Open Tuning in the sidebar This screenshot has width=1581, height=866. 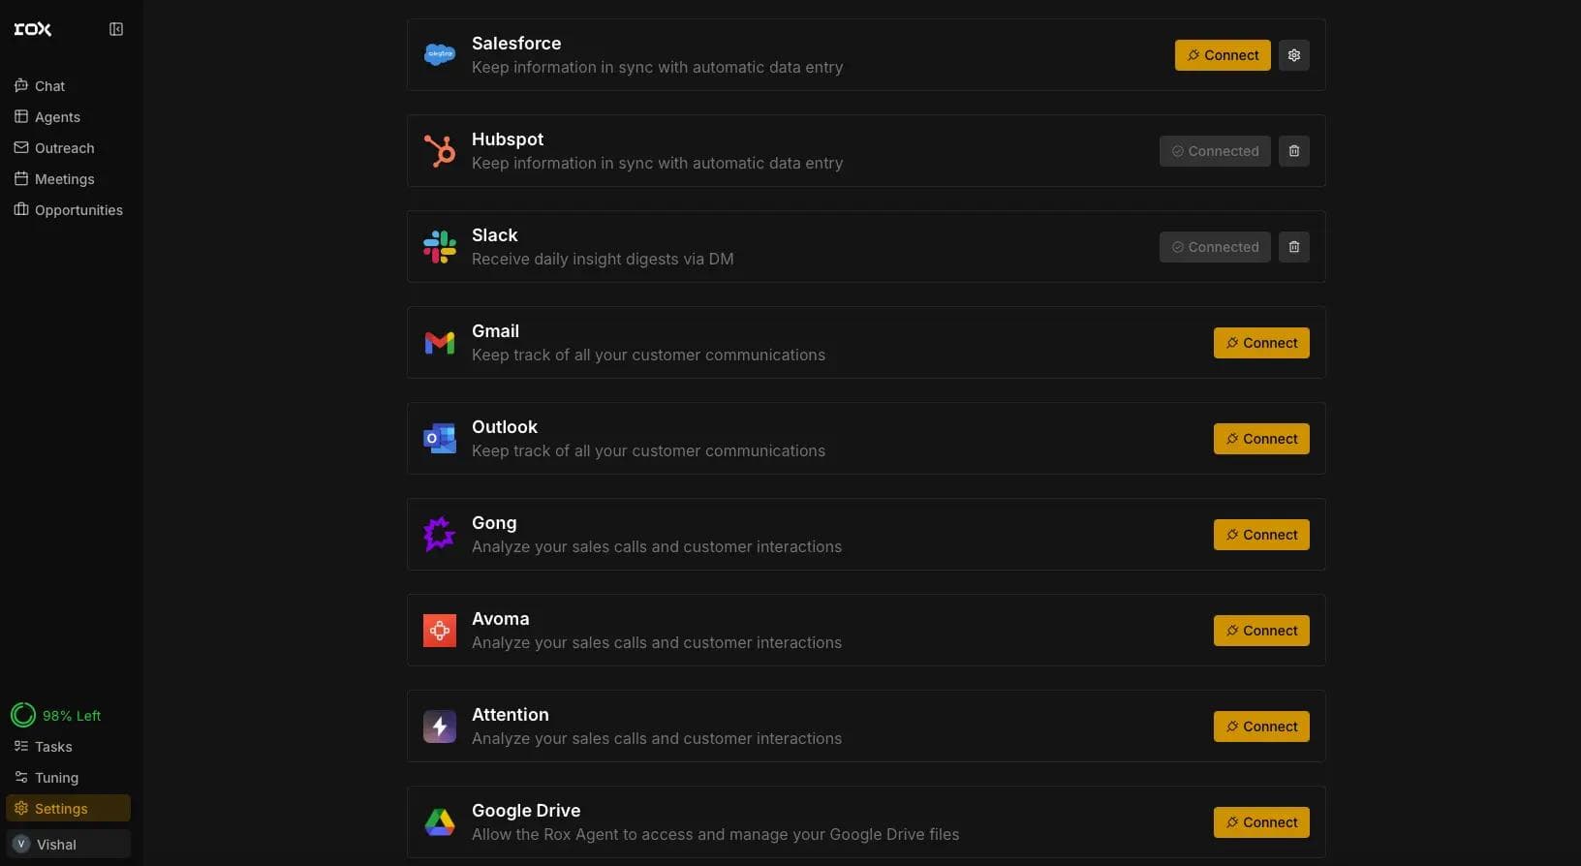(x=56, y=778)
